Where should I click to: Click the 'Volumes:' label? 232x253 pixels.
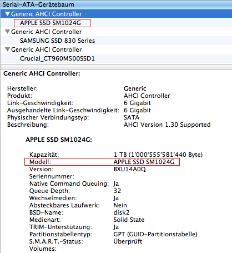pos(43,249)
